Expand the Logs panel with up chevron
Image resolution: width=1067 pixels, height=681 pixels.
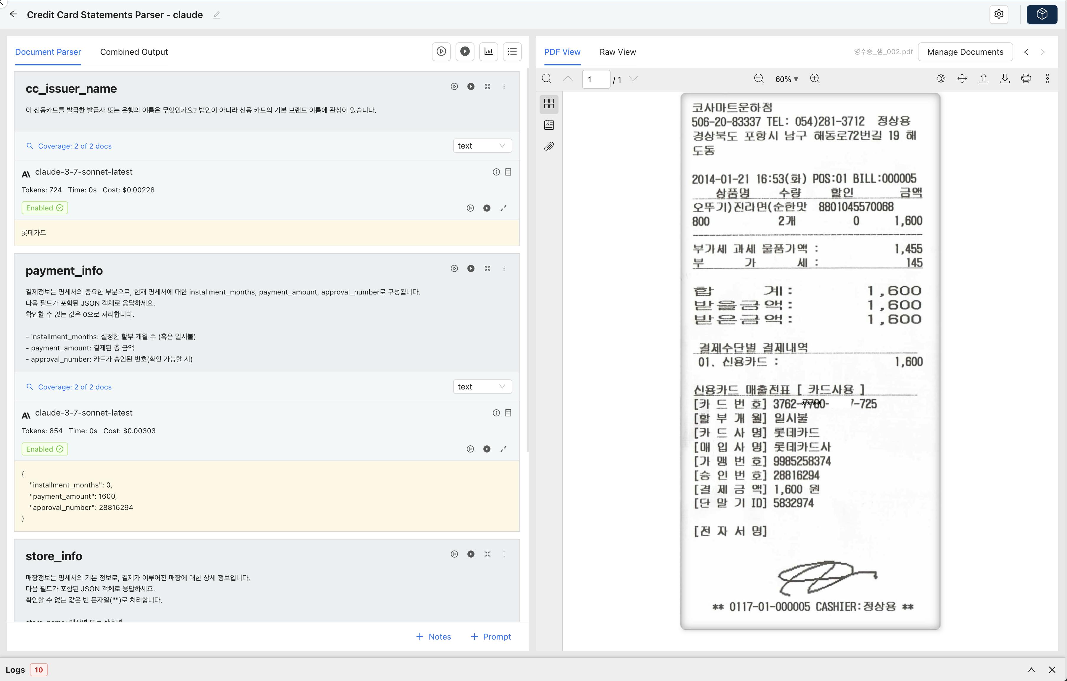click(1031, 670)
